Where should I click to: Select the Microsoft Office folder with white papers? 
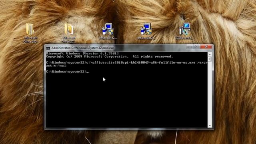(30, 33)
